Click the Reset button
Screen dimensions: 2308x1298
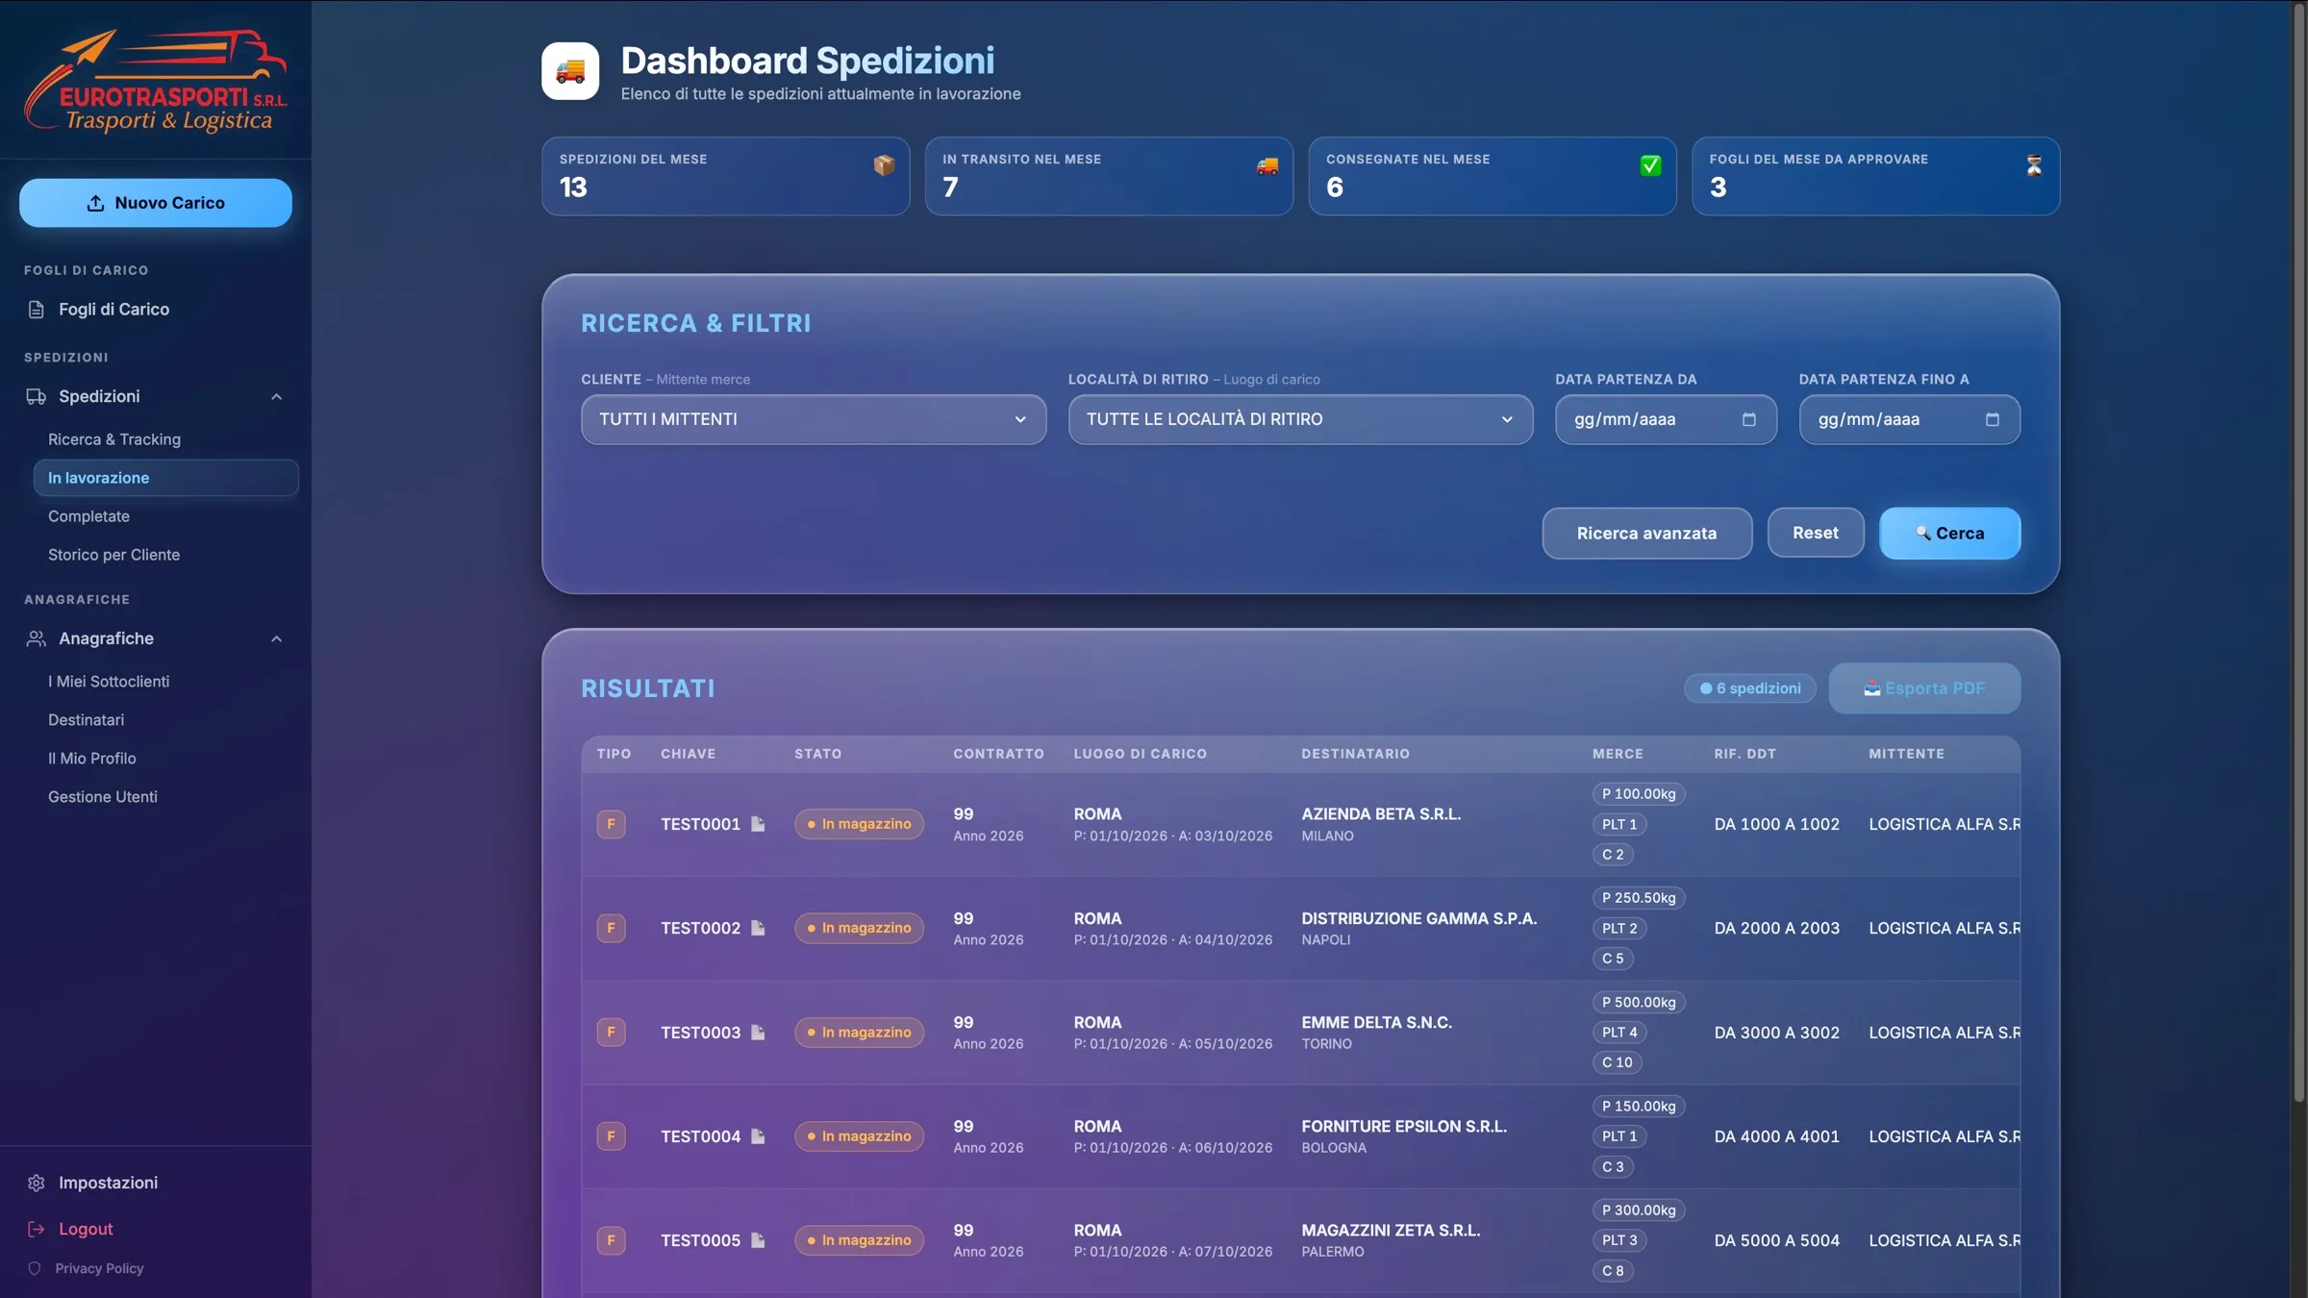(1816, 534)
